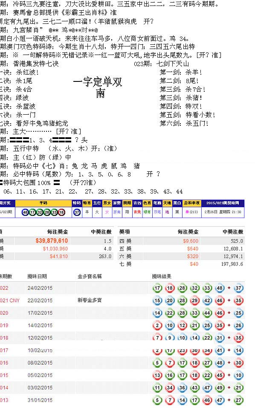Click the 平码 column header
Image resolution: width=255 pixels, height=408 pixels.
coord(43,203)
